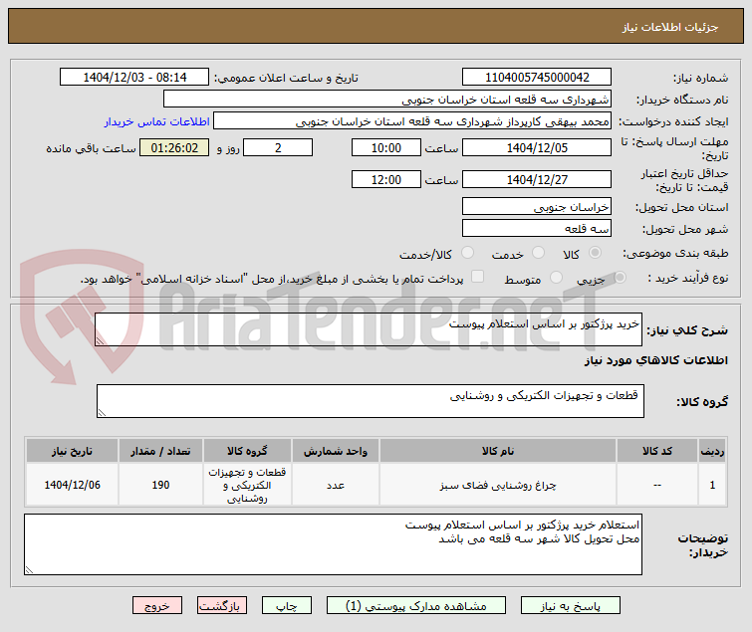Click the response deadline date 1404/12/05
Image resolution: width=752 pixels, height=632 pixels.
pyautogui.click(x=537, y=147)
